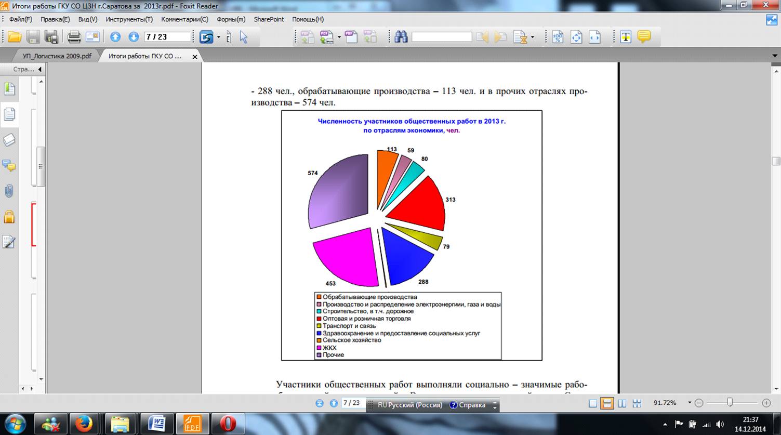
Task: Click the Print icon in toolbar
Action: (x=74, y=37)
